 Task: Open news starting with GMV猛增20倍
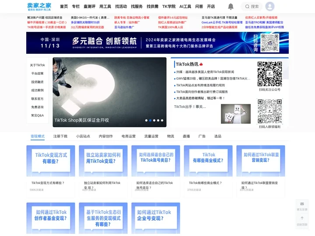click(213, 79)
